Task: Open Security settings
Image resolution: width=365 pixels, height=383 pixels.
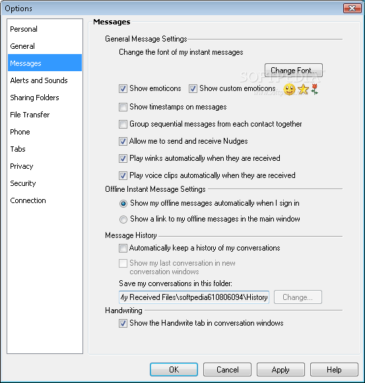Action: 45,183
